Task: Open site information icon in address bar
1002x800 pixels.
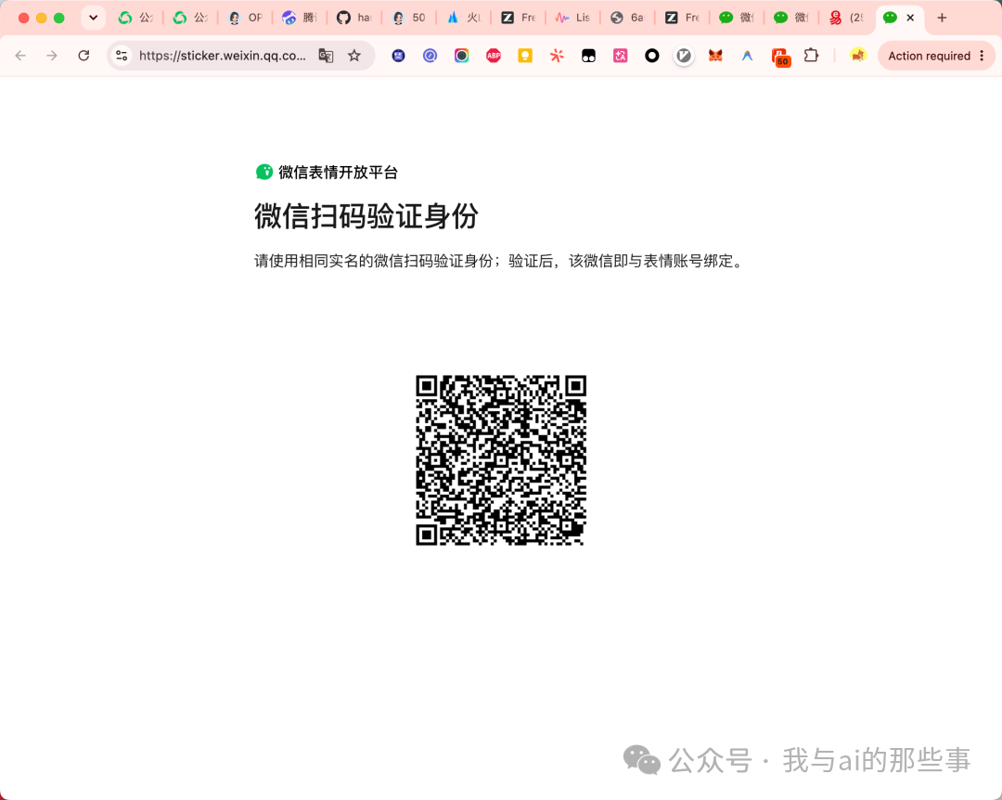Action: coord(122,56)
